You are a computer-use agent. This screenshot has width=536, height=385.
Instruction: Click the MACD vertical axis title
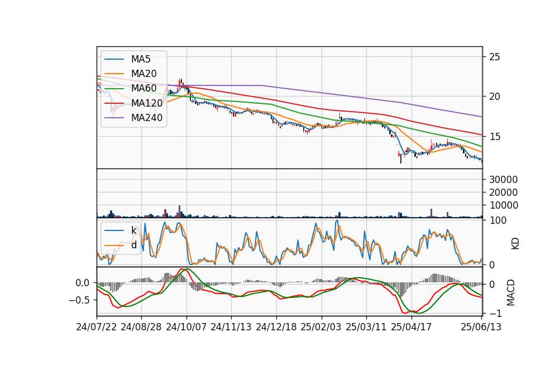[510, 292]
